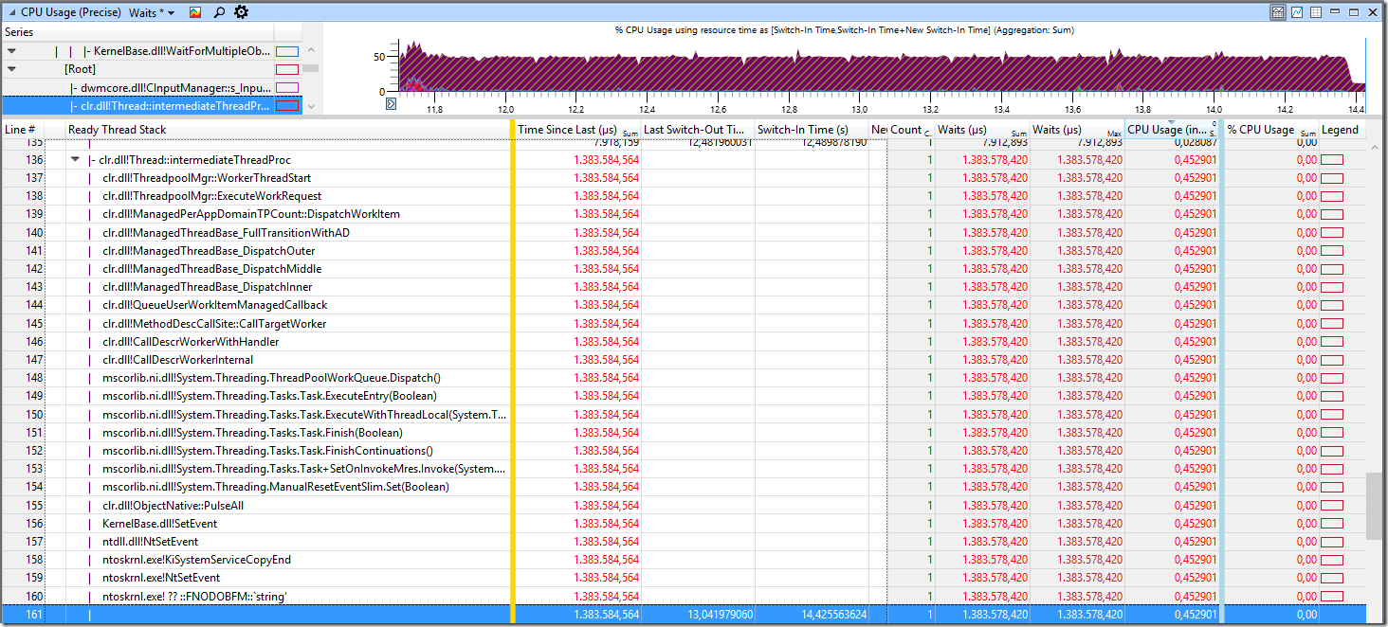1388x627 pixels.
Task: Click Last Switch-Out Ti... column header
Action: pos(698,130)
